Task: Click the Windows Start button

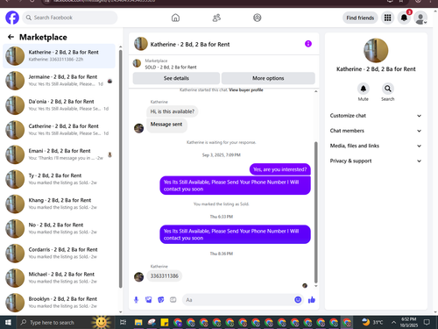Action: [8, 322]
